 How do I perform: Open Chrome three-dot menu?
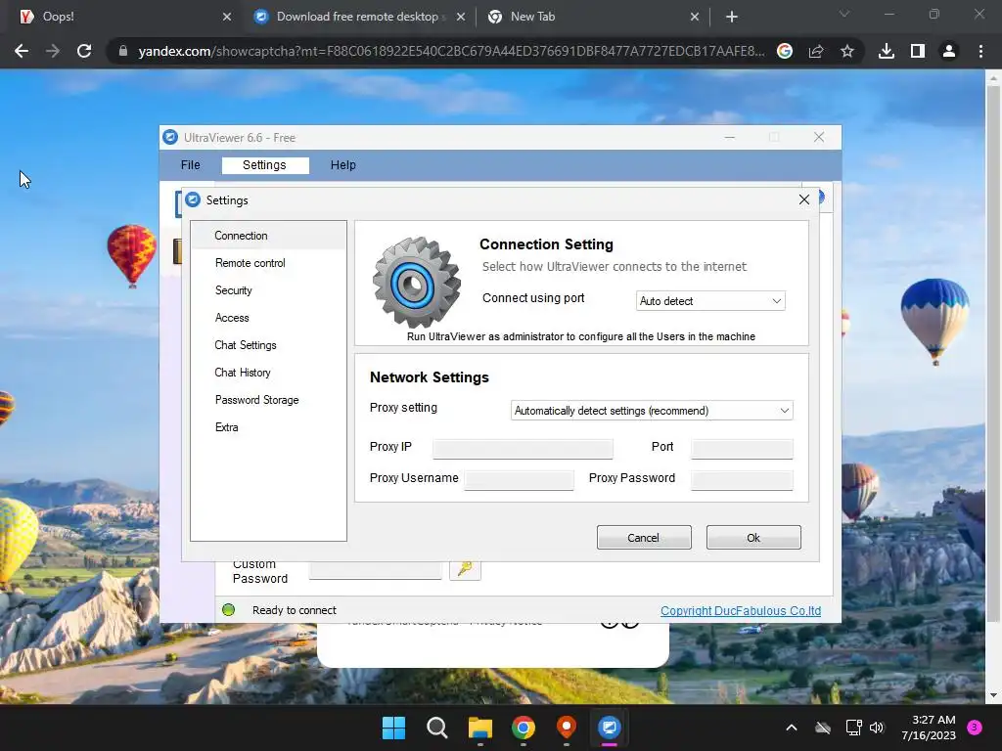point(980,51)
